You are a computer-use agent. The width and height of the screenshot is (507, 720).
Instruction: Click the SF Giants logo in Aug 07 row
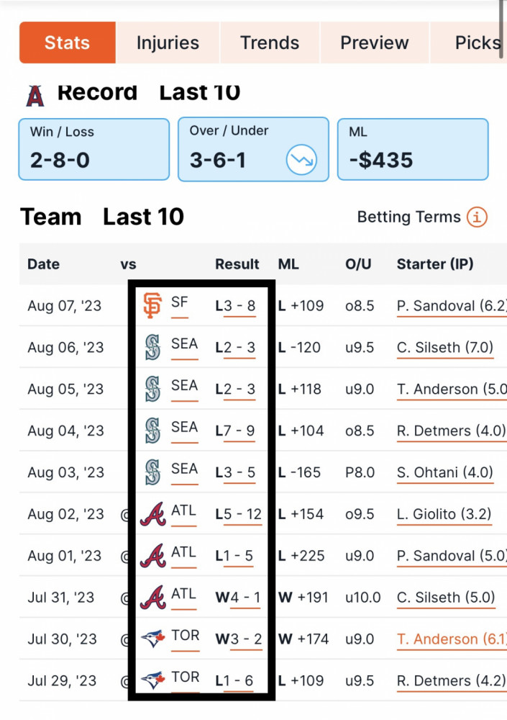point(152,305)
